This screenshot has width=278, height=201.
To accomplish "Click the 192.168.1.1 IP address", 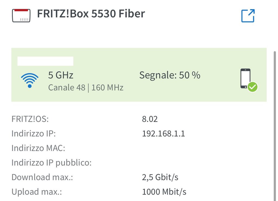I will 163,134.
